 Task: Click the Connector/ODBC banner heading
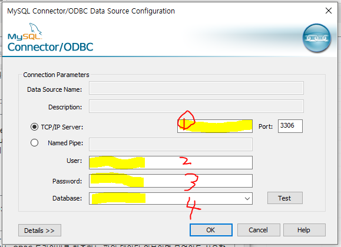pyautogui.click(x=51, y=47)
